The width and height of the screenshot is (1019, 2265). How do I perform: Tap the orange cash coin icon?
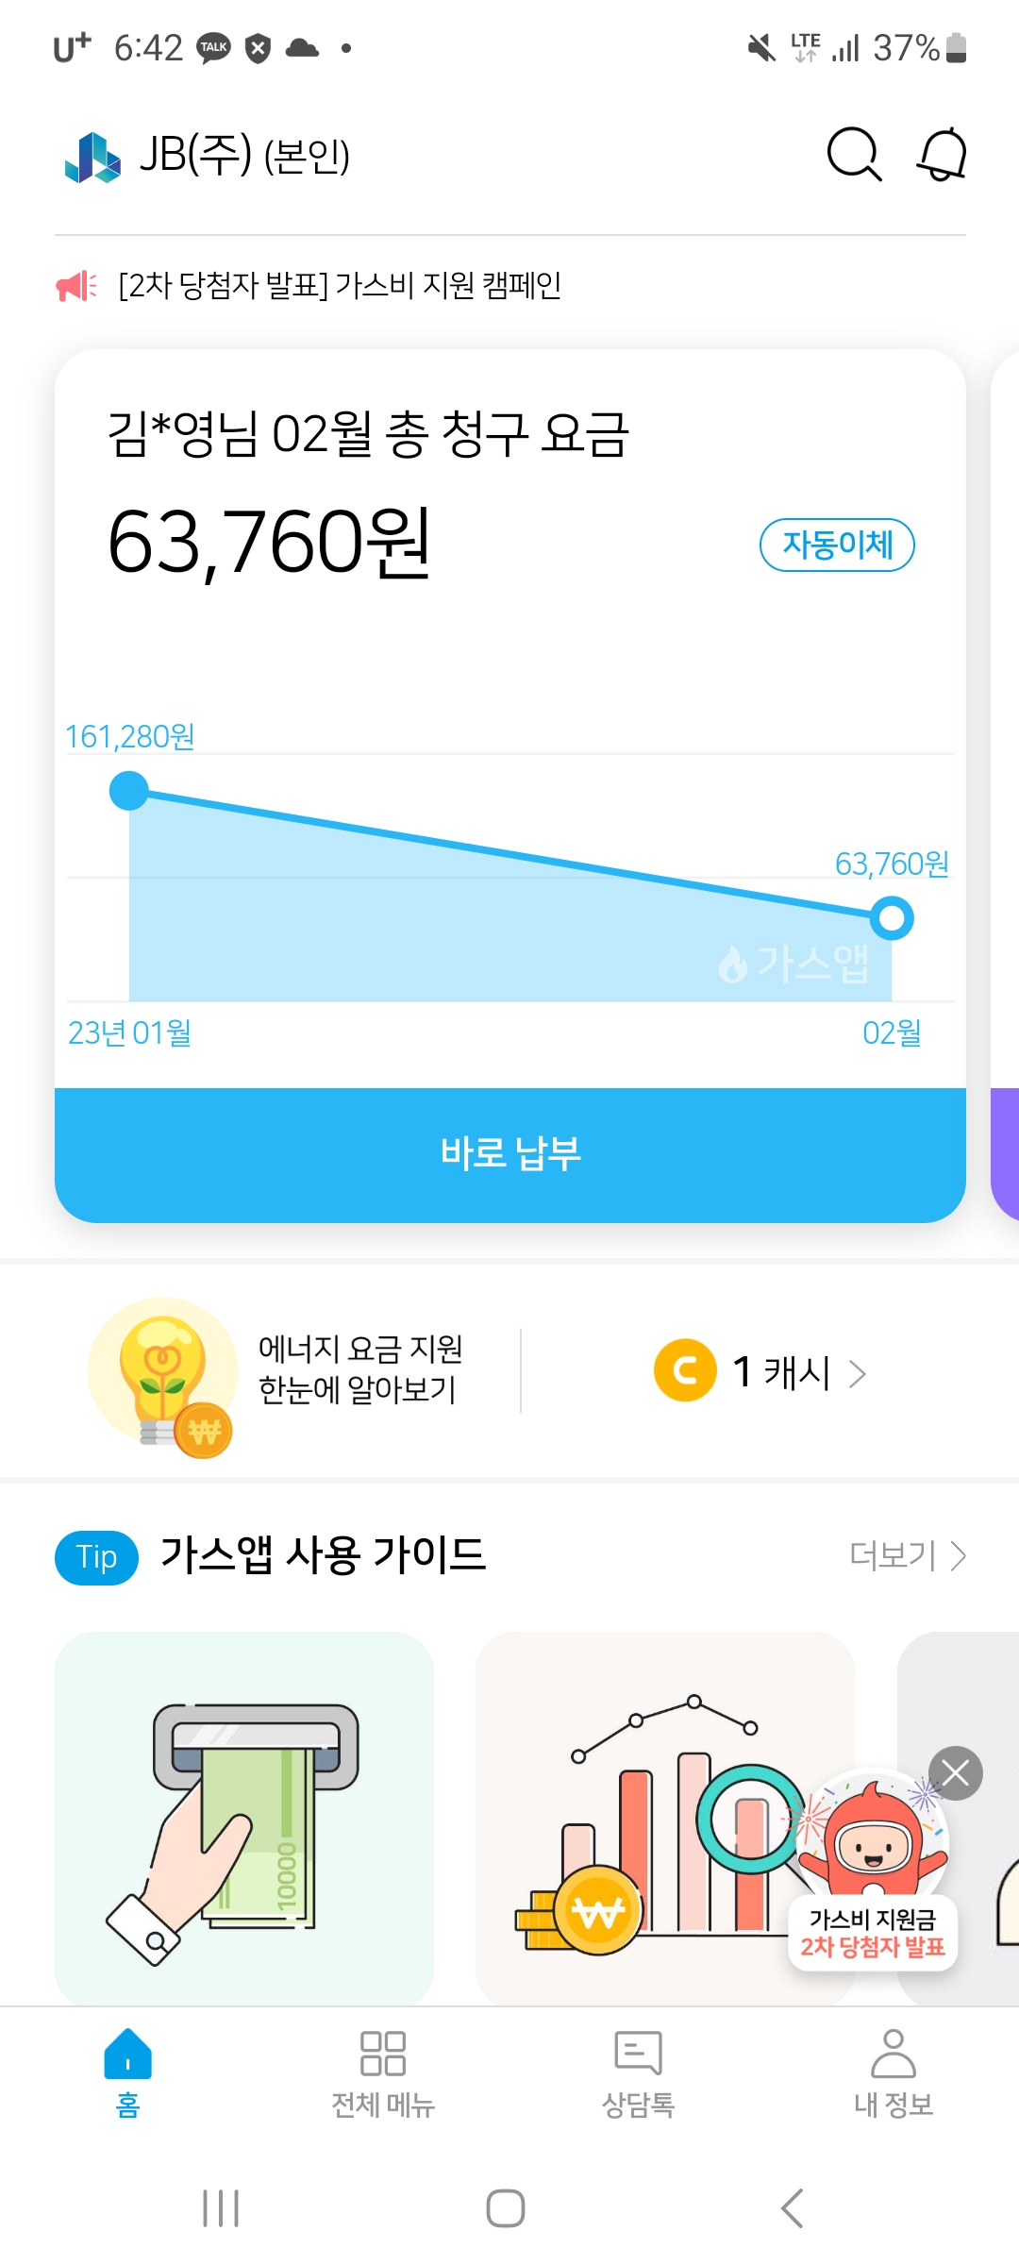point(685,1370)
